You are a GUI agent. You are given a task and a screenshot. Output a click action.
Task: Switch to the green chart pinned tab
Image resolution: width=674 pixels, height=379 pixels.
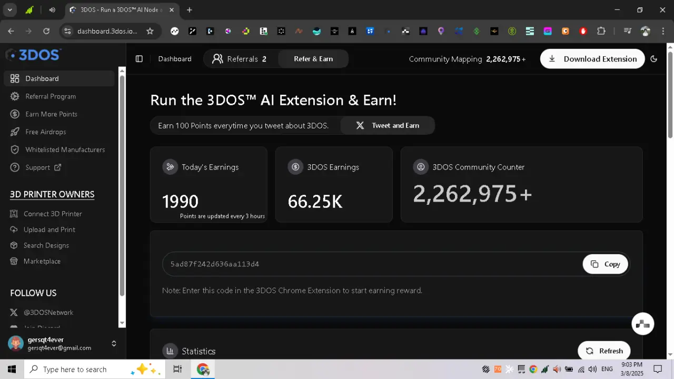pos(29,10)
